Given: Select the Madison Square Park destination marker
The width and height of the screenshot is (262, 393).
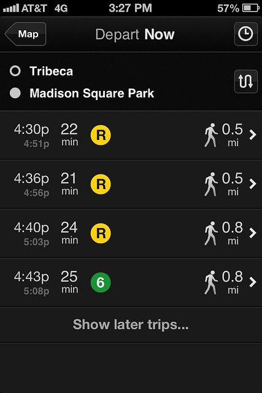Looking at the screenshot, I should [x=15, y=93].
